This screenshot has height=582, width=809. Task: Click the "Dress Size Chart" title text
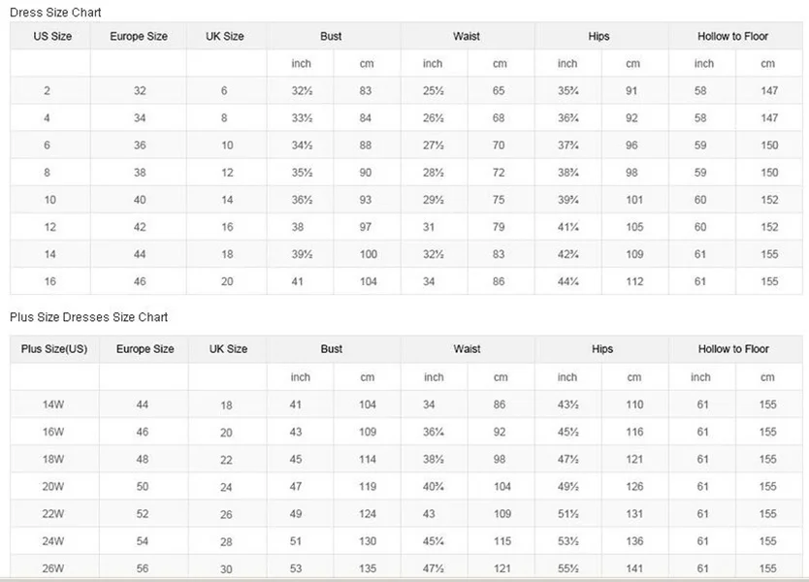[55, 13]
